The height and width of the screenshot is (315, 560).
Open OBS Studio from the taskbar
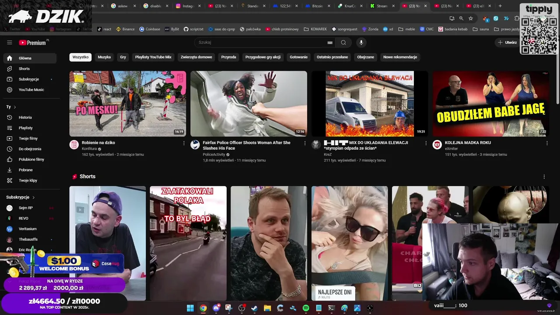tap(241, 308)
